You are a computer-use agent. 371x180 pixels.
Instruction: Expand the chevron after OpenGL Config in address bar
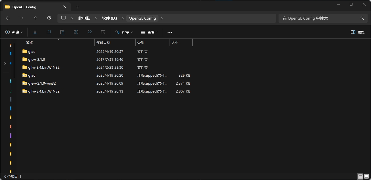(162, 18)
